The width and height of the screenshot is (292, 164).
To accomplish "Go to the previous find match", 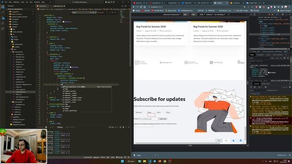I will [x=107, y=12].
